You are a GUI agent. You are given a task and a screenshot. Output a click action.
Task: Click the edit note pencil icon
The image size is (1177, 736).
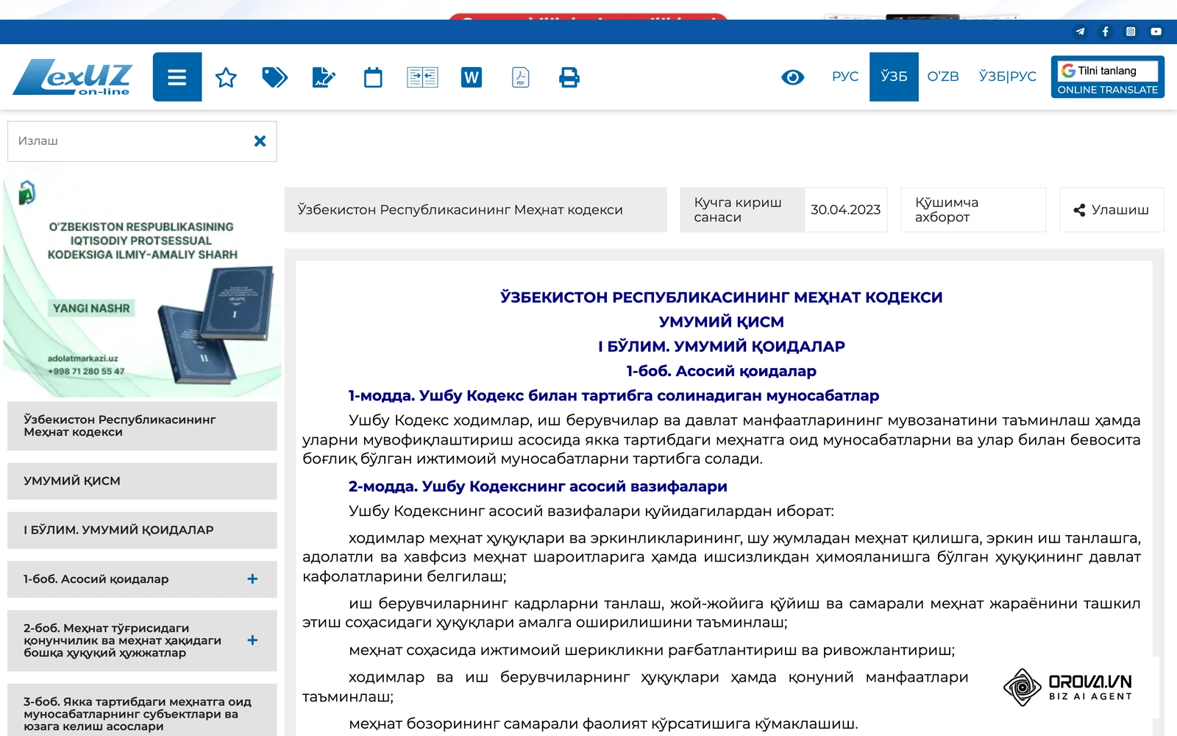point(324,77)
